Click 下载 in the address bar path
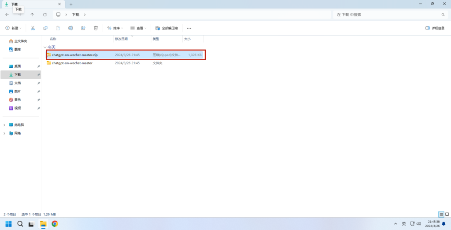 [x=76, y=15]
